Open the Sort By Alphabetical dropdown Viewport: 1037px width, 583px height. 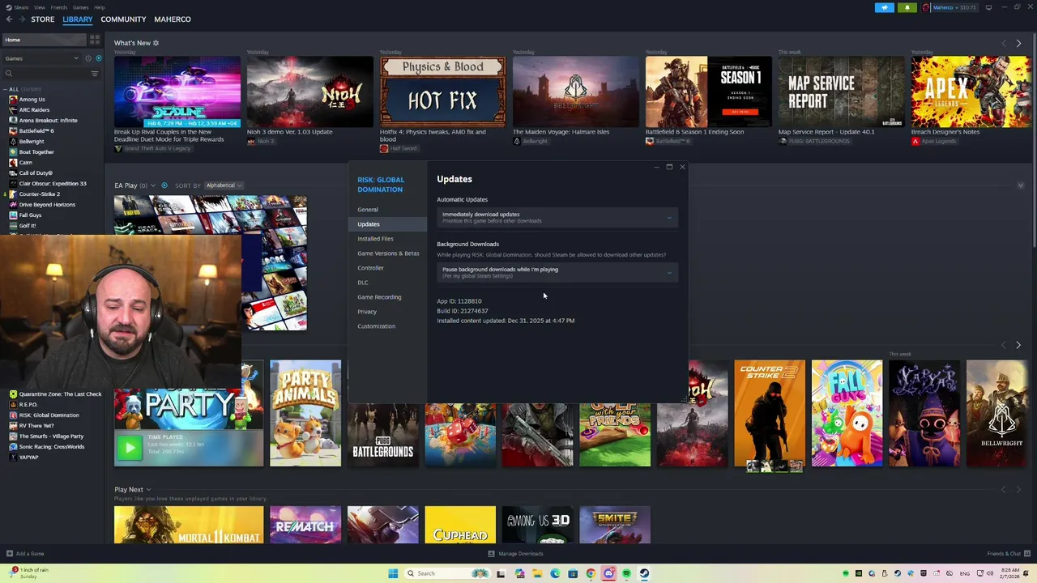[x=224, y=185]
